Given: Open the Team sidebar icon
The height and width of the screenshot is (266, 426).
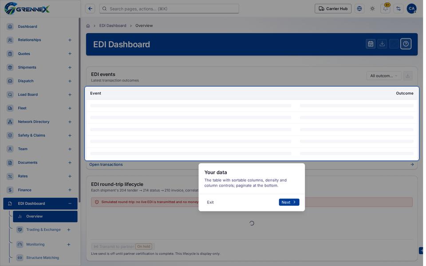Looking at the screenshot, I should pyautogui.click(x=10, y=149).
